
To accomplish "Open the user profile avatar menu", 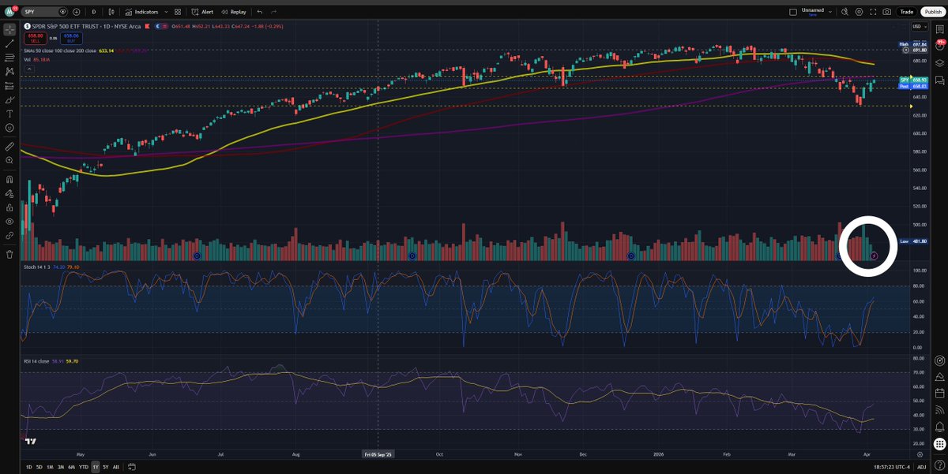I will [9, 12].
